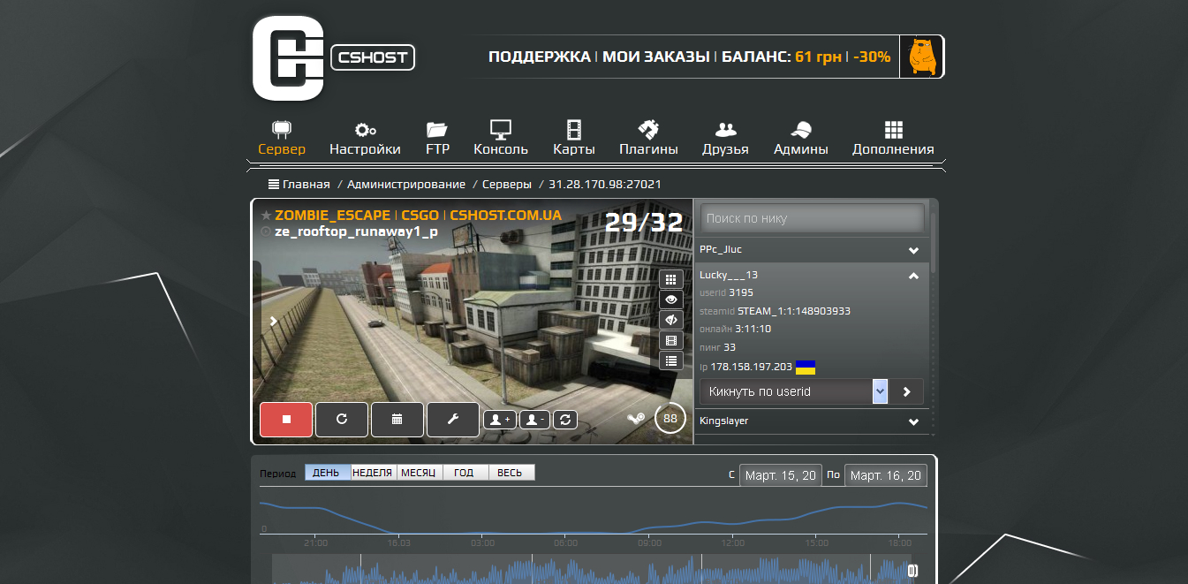1188x584 pixels.
Task: Open the end date Март. 16 picker
Action: 886,475
